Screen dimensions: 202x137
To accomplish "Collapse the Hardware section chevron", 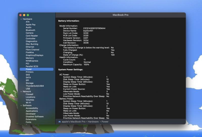I will tap(21, 19).
